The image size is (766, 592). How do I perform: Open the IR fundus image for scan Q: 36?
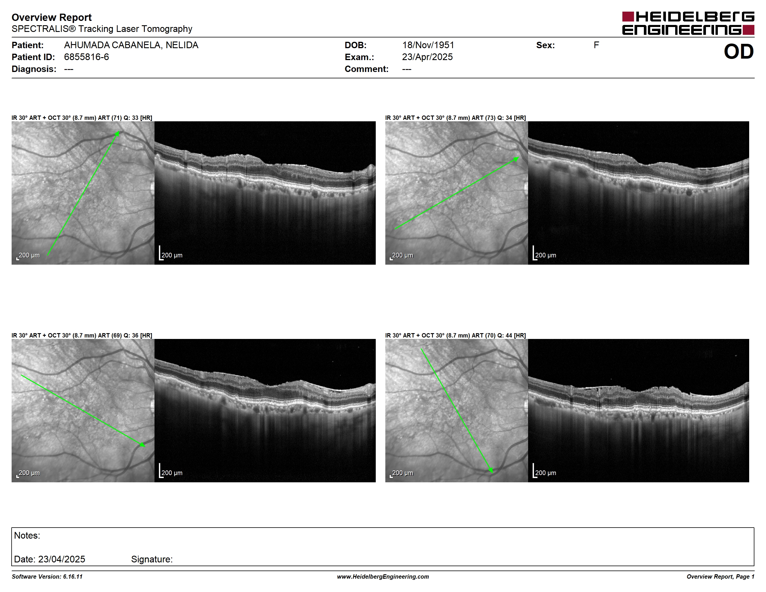(x=83, y=410)
